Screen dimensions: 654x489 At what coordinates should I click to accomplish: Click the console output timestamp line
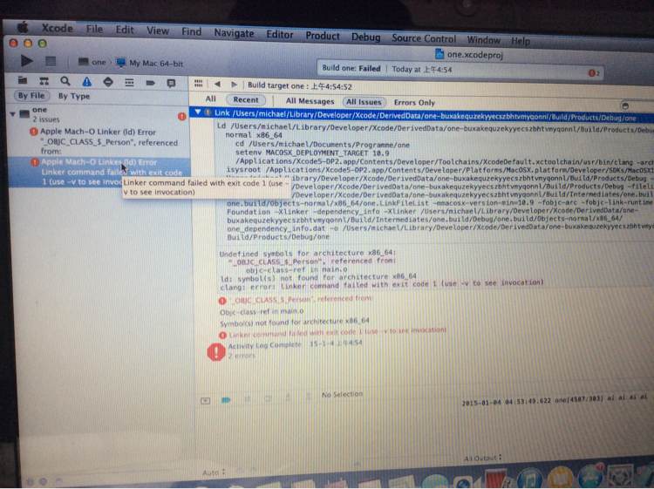[554, 399]
